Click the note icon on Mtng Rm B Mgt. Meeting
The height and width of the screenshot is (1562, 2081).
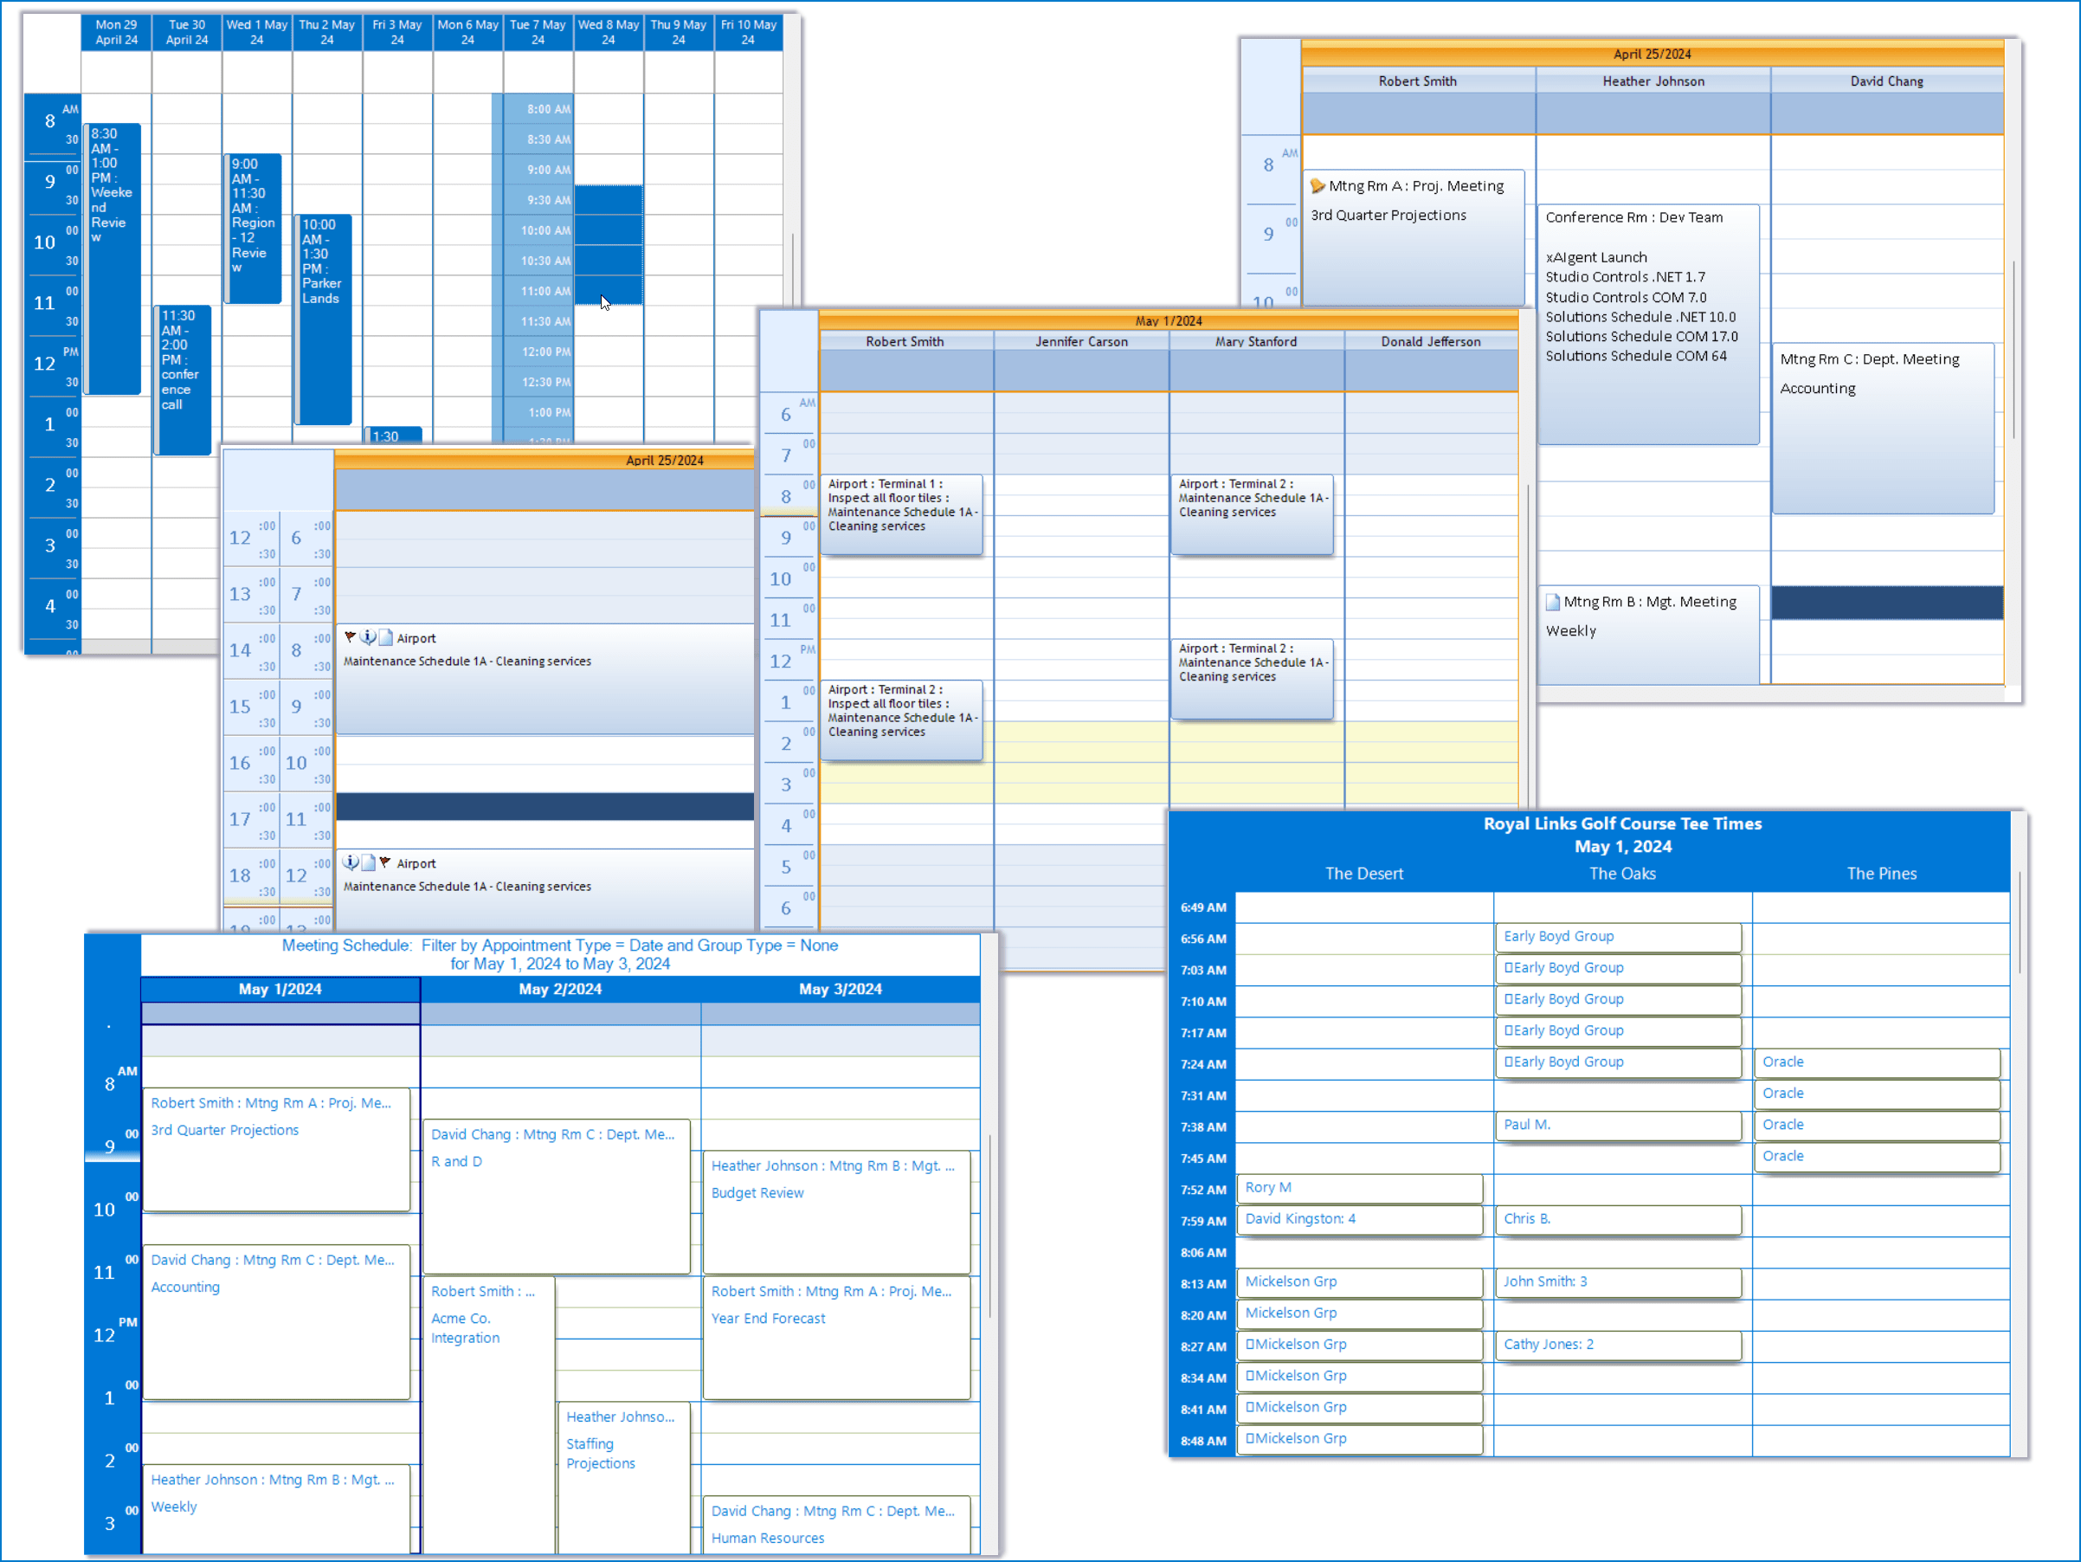(1552, 601)
